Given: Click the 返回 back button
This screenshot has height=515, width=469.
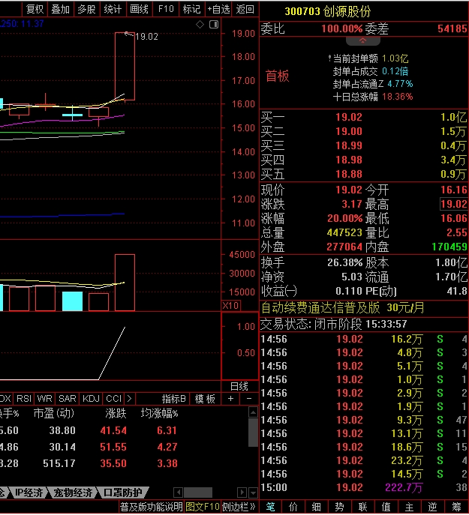Looking at the screenshot, I should click(245, 9).
